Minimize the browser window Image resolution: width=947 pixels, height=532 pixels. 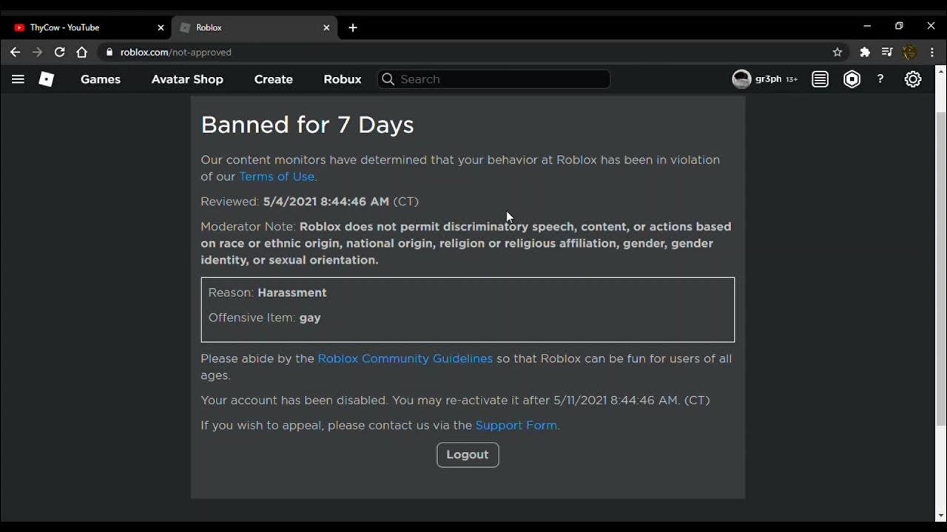tap(867, 26)
